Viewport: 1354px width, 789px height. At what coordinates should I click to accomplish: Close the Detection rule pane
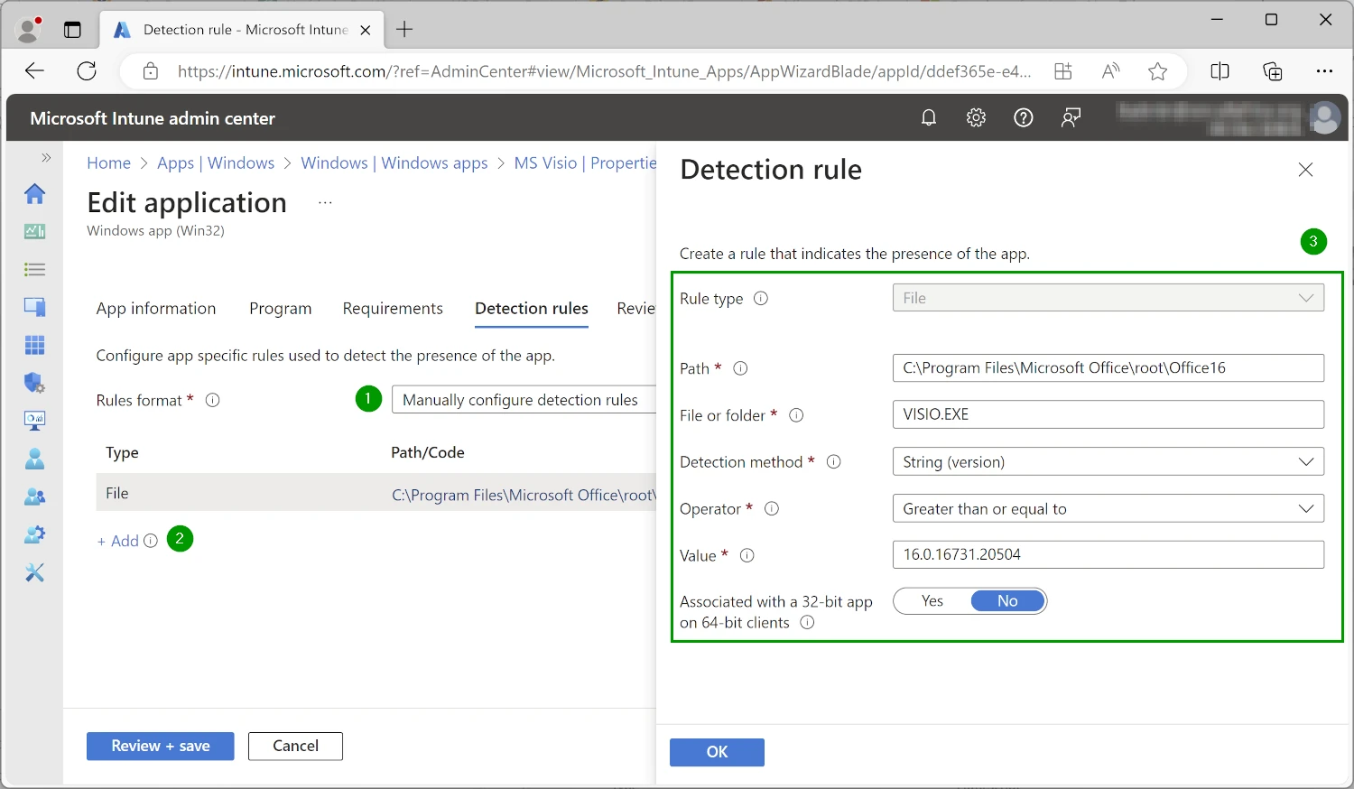tap(1305, 170)
